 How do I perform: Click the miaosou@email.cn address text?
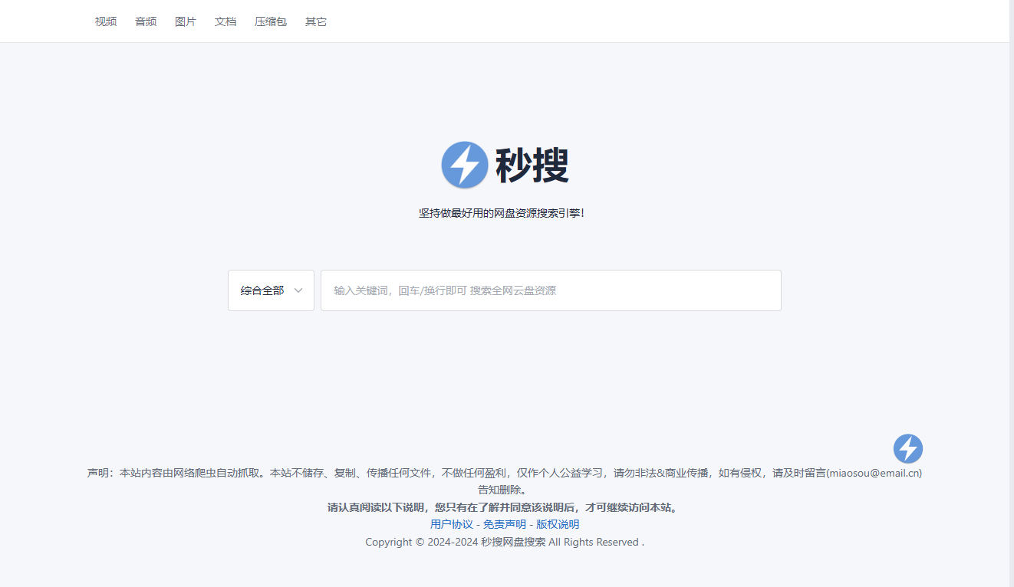(x=874, y=473)
